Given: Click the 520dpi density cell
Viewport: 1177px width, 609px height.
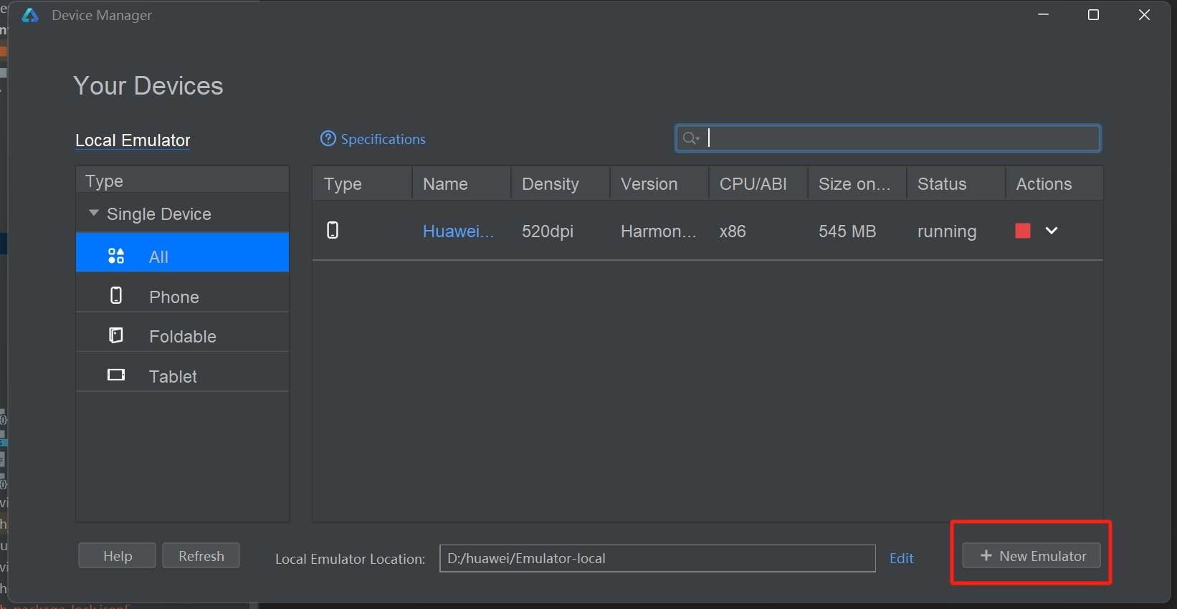Looking at the screenshot, I should (x=548, y=231).
